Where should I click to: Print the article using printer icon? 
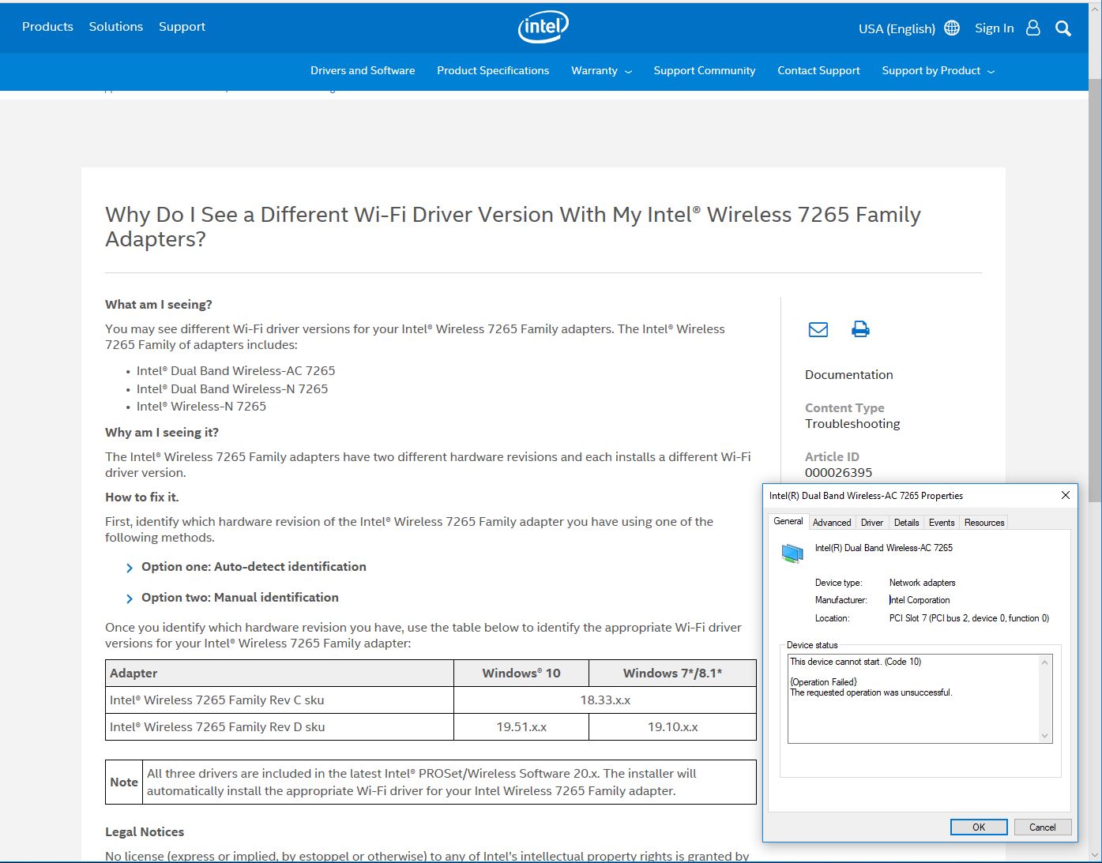click(860, 329)
